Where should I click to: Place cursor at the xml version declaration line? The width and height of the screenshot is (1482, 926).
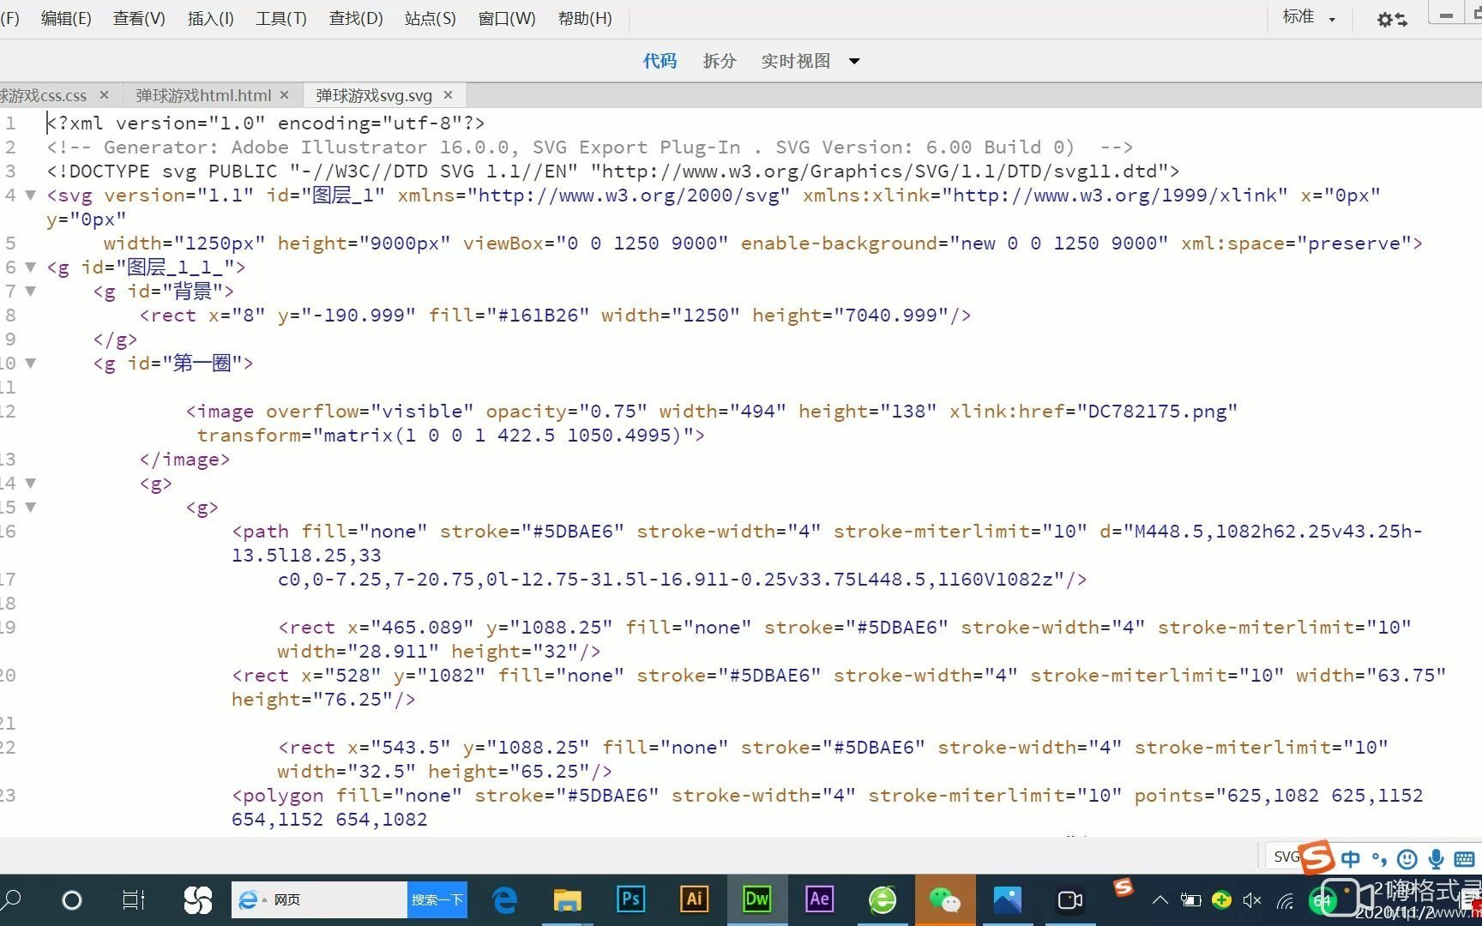coord(266,123)
